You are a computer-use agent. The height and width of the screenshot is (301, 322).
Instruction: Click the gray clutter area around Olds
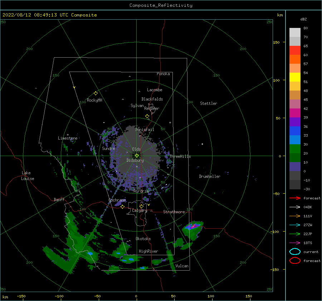pos(136,156)
